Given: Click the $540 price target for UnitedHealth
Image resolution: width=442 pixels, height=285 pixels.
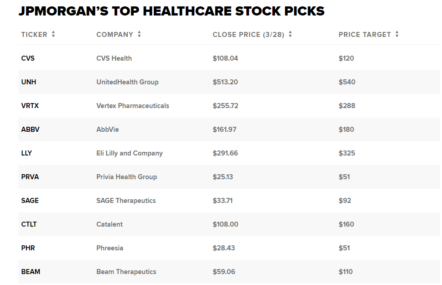Looking at the screenshot, I should [x=347, y=82].
